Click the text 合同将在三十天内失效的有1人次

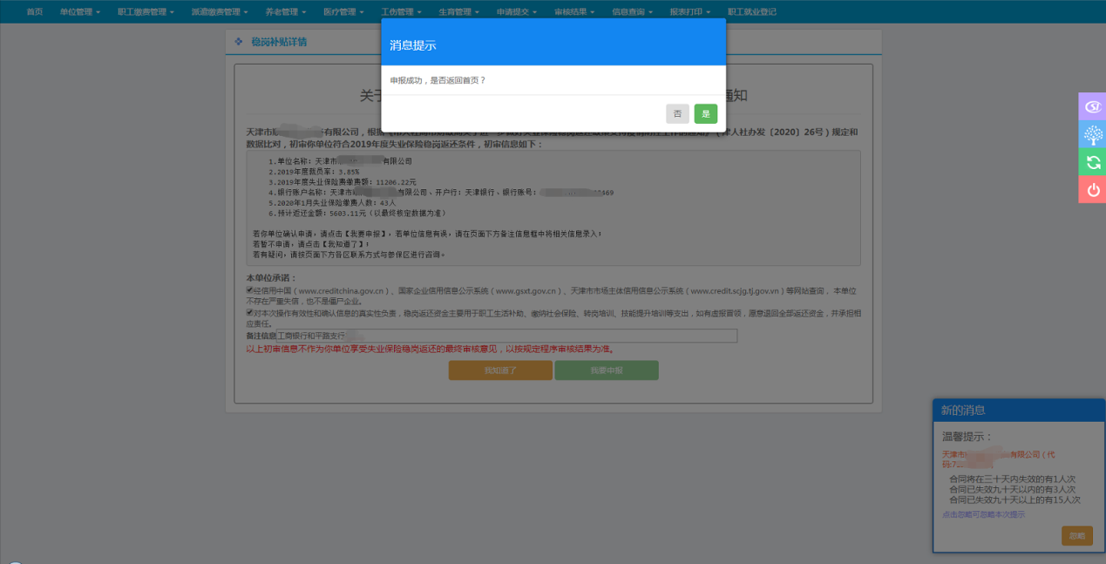1012,479
